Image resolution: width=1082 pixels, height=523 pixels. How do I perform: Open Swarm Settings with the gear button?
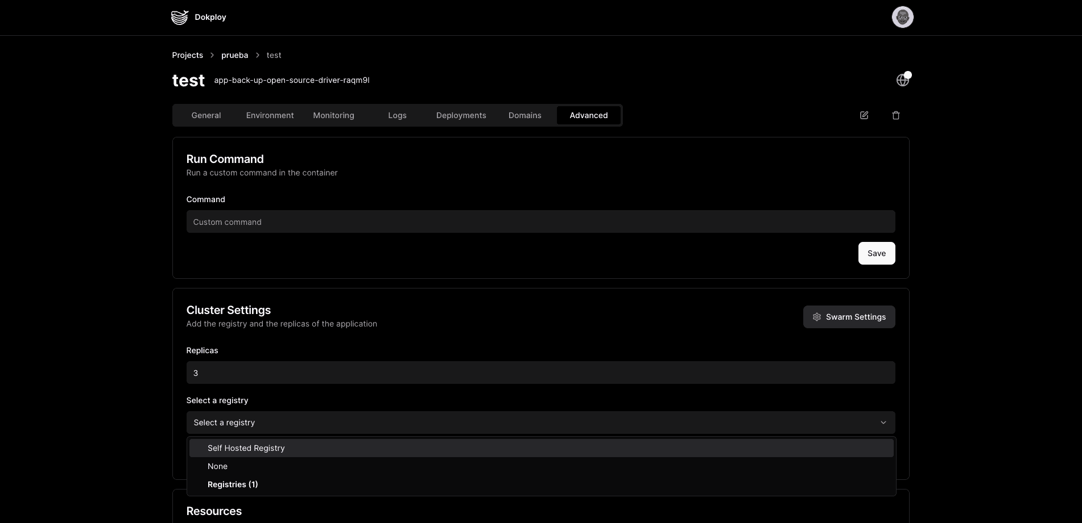[849, 317]
